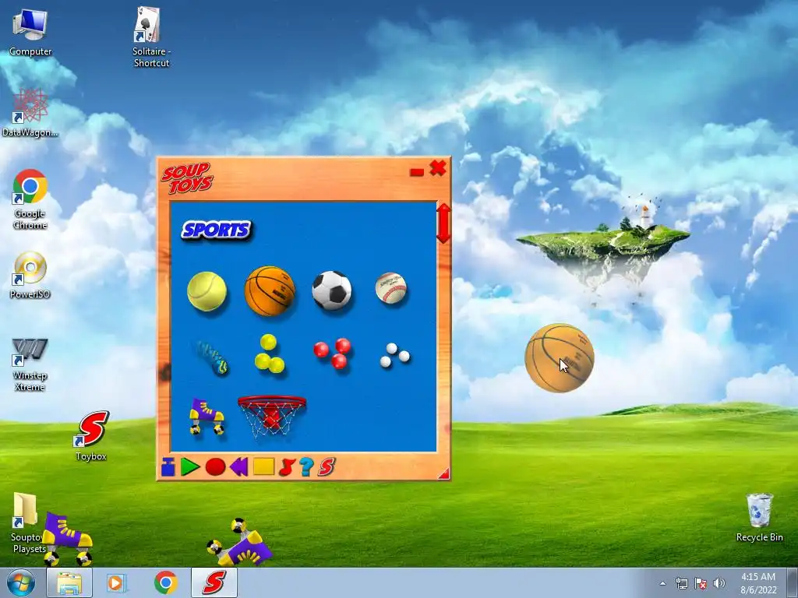Viewport: 798px width, 598px height.
Task: Open Chrome from the taskbar
Action: [x=165, y=582]
